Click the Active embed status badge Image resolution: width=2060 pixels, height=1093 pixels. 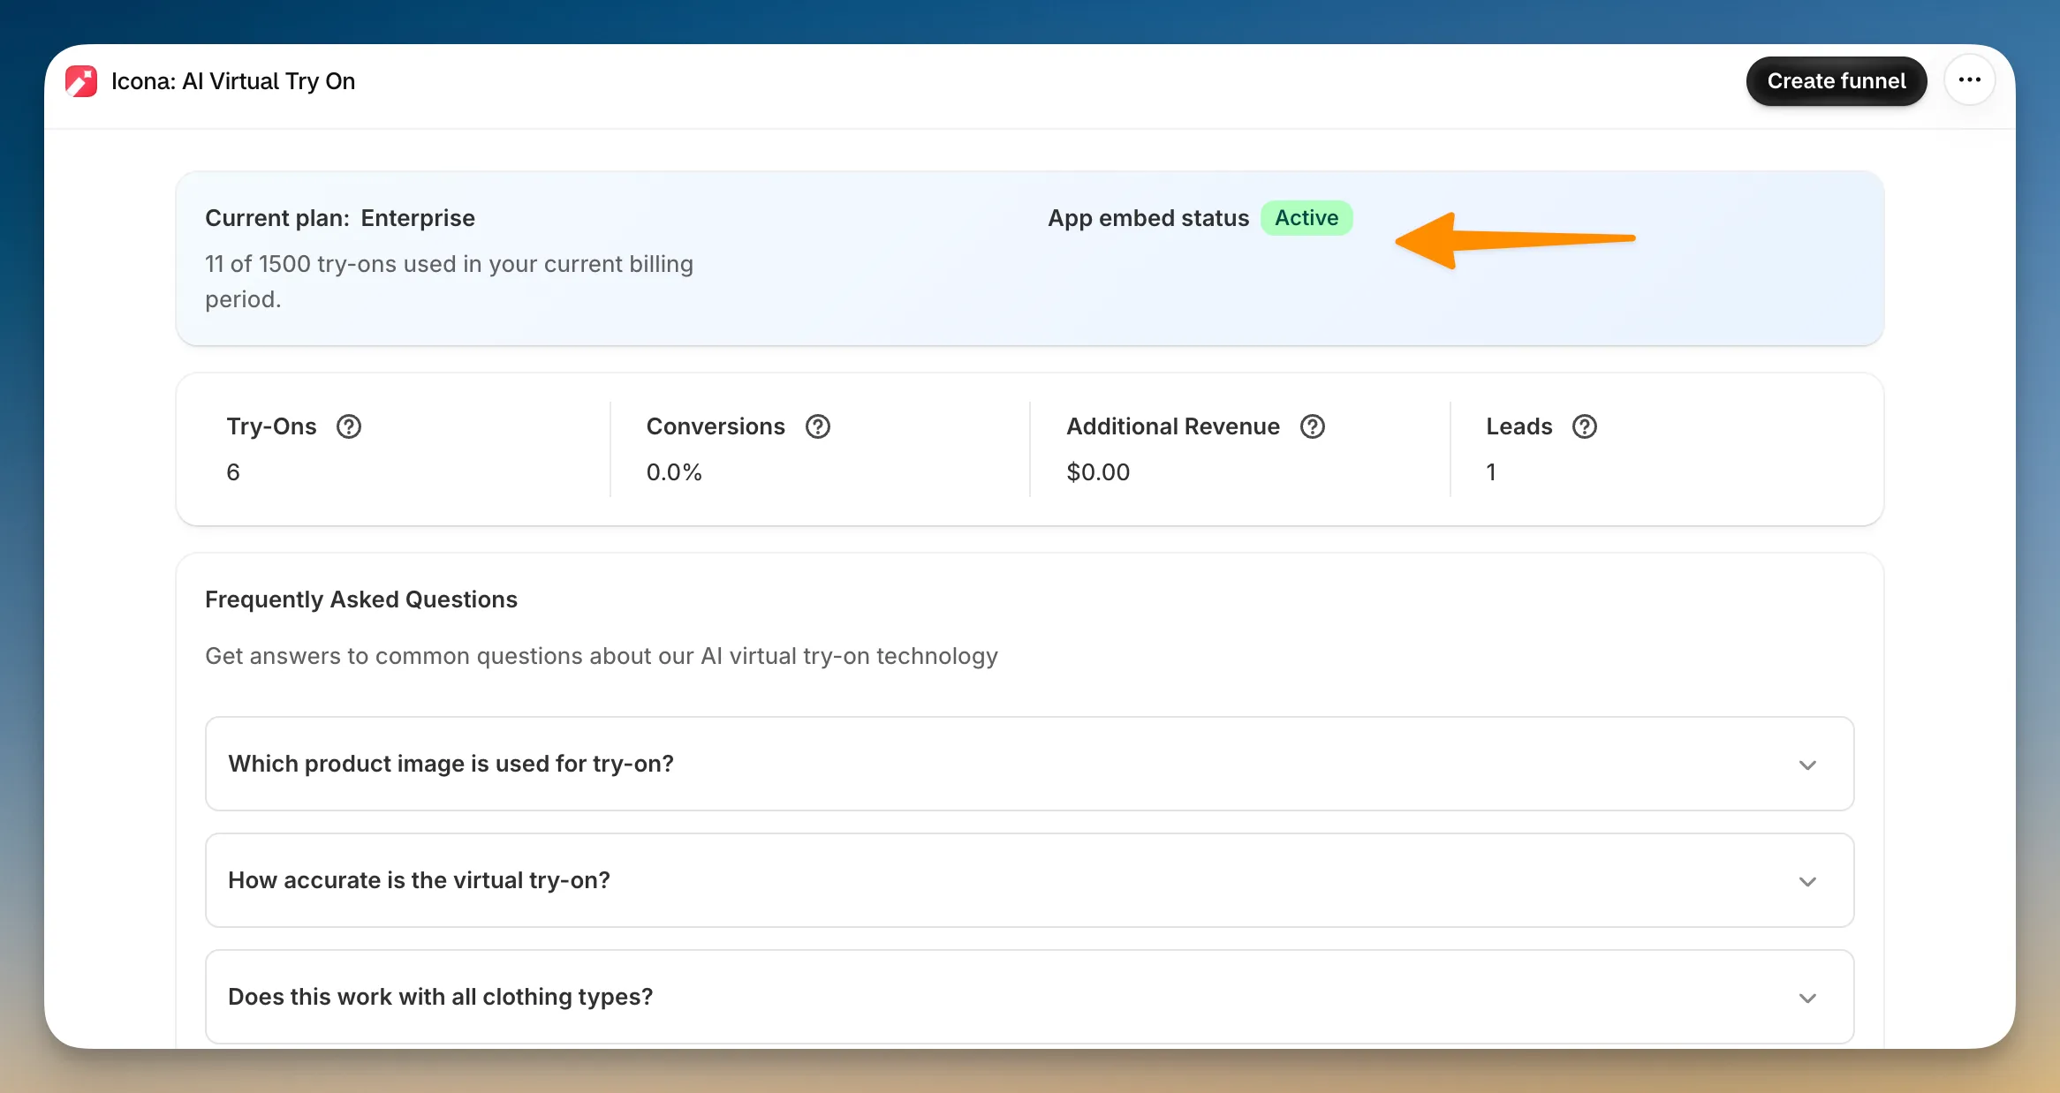coord(1306,218)
